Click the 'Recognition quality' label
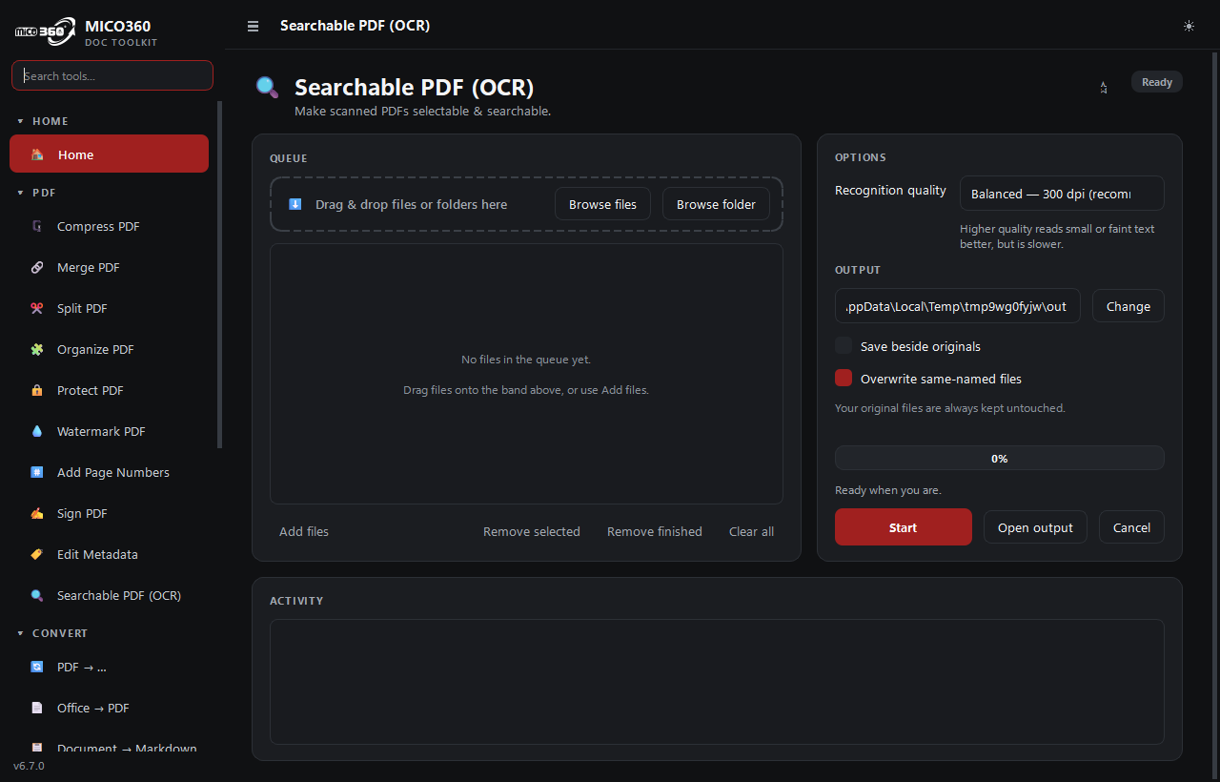Image resolution: width=1220 pixels, height=782 pixels. pyautogui.click(x=890, y=191)
